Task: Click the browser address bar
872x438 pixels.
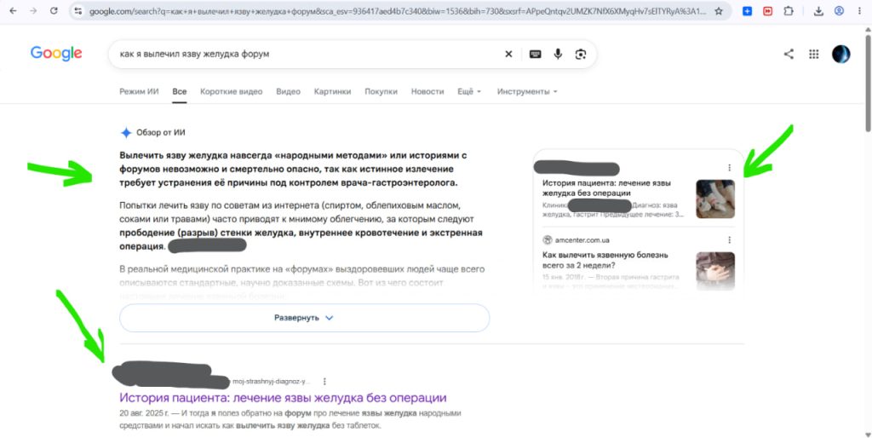Action: coord(398,11)
